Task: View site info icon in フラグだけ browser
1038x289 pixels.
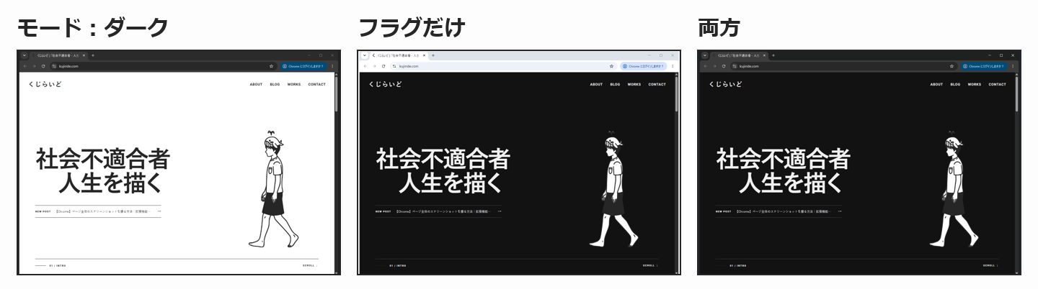Action: point(394,66)
